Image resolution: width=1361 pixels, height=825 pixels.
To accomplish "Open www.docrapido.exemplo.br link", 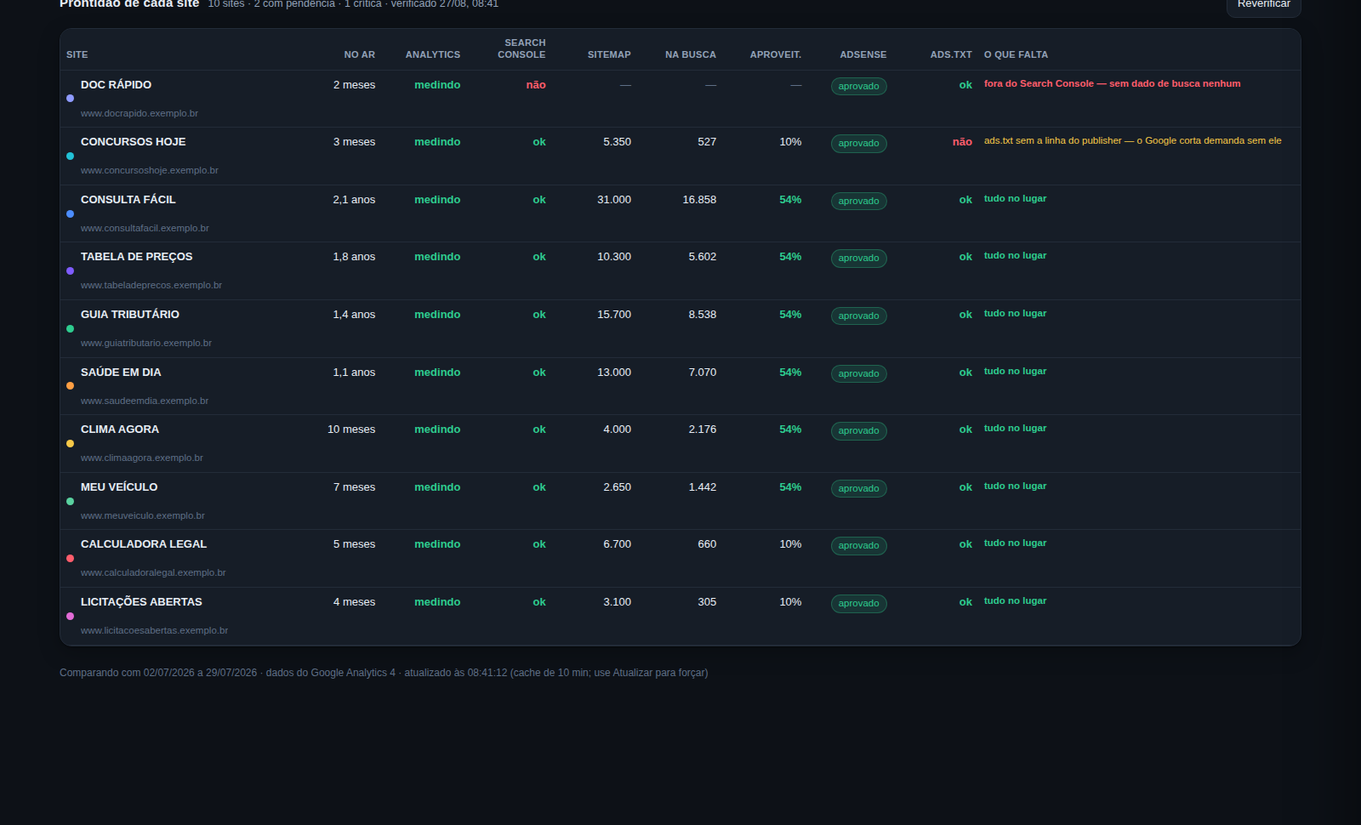I will [140, 113].
